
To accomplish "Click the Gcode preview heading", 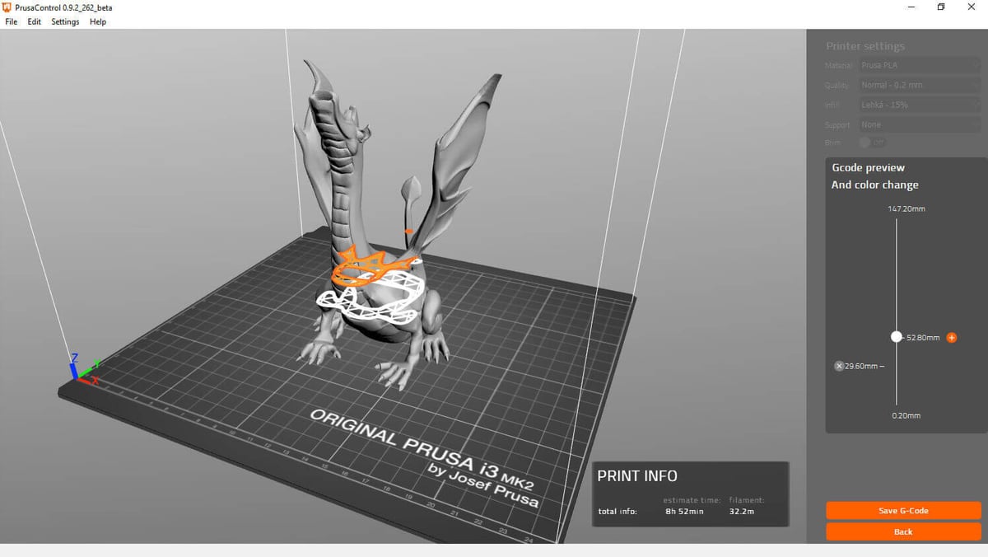I will coord(868,167).
